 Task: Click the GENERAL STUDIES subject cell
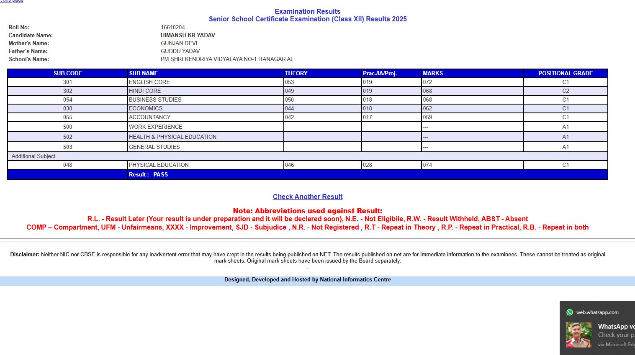pyautogui.click(x=154, y=147)
